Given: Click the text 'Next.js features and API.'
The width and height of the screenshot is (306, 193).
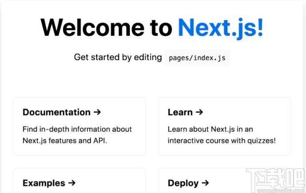Looking at the screenshot, I should pyautogui.click(x=65, y=140).
